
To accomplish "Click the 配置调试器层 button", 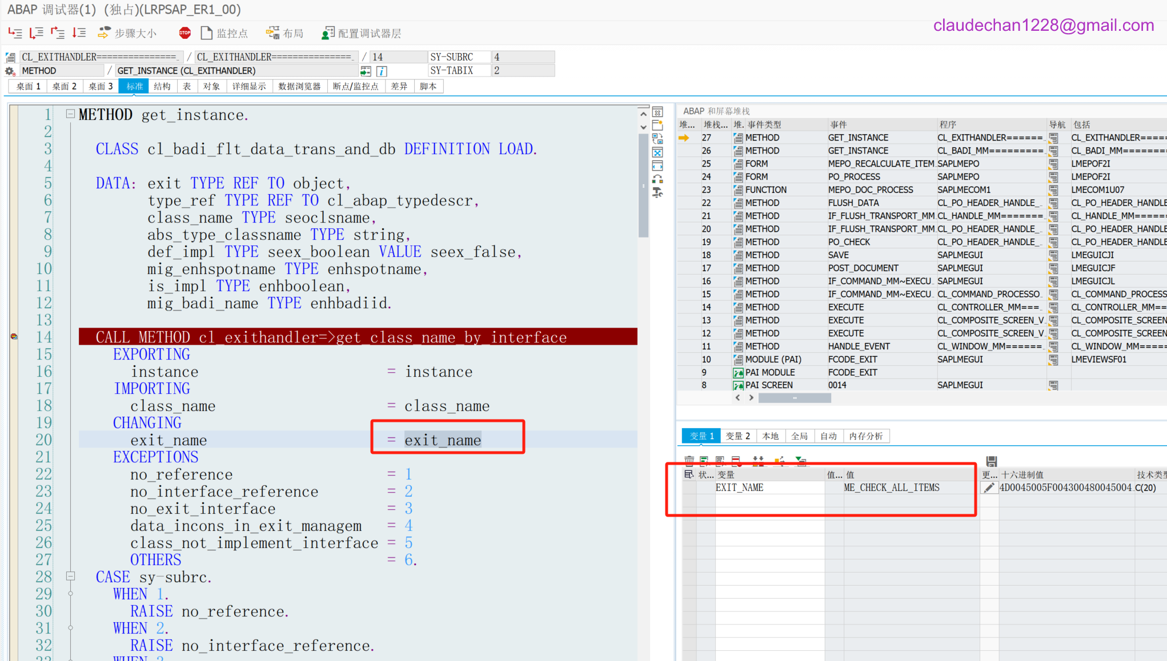I will (x=362, y=33).
